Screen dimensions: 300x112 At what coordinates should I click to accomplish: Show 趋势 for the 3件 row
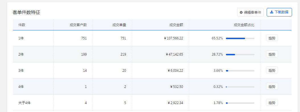(x=272, y=70)
